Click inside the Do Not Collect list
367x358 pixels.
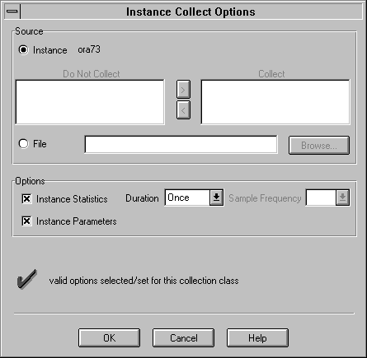tap(90, 102)
